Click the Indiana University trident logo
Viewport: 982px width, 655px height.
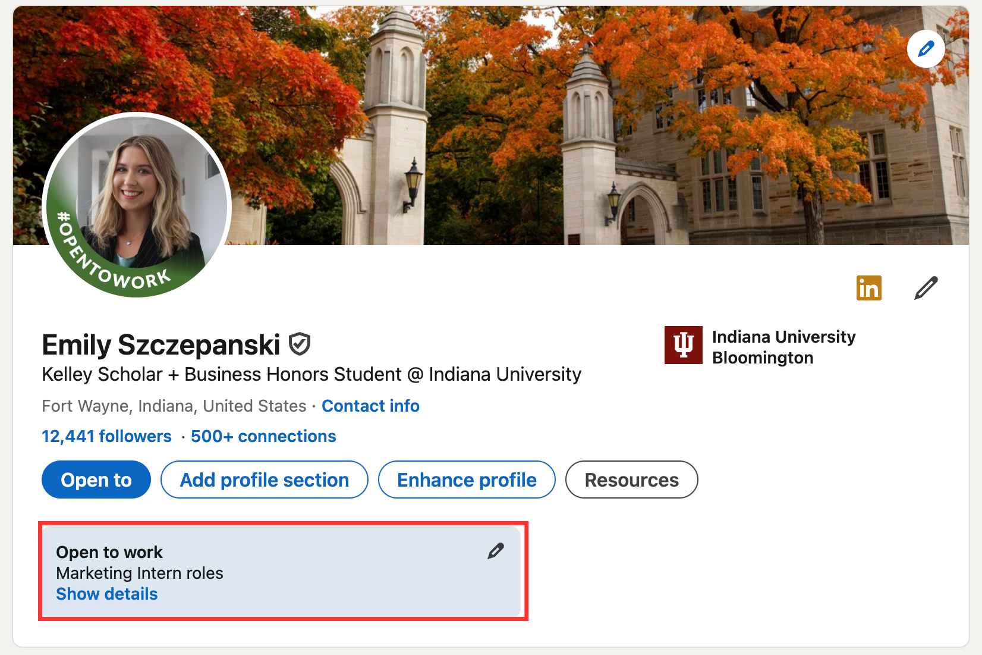[683, 345]
